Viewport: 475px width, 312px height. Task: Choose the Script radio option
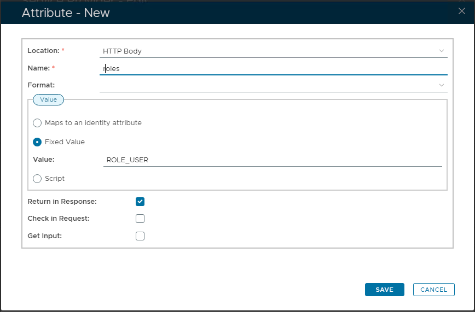37,179
